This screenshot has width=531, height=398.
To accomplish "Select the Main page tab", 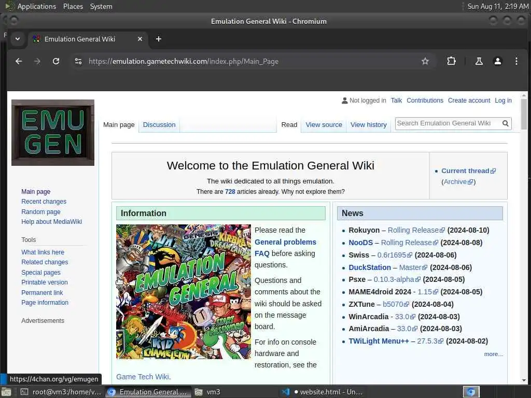I will pyautogui.click(x=119, y=124).
